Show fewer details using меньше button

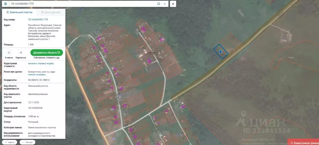tap(27, 142)
